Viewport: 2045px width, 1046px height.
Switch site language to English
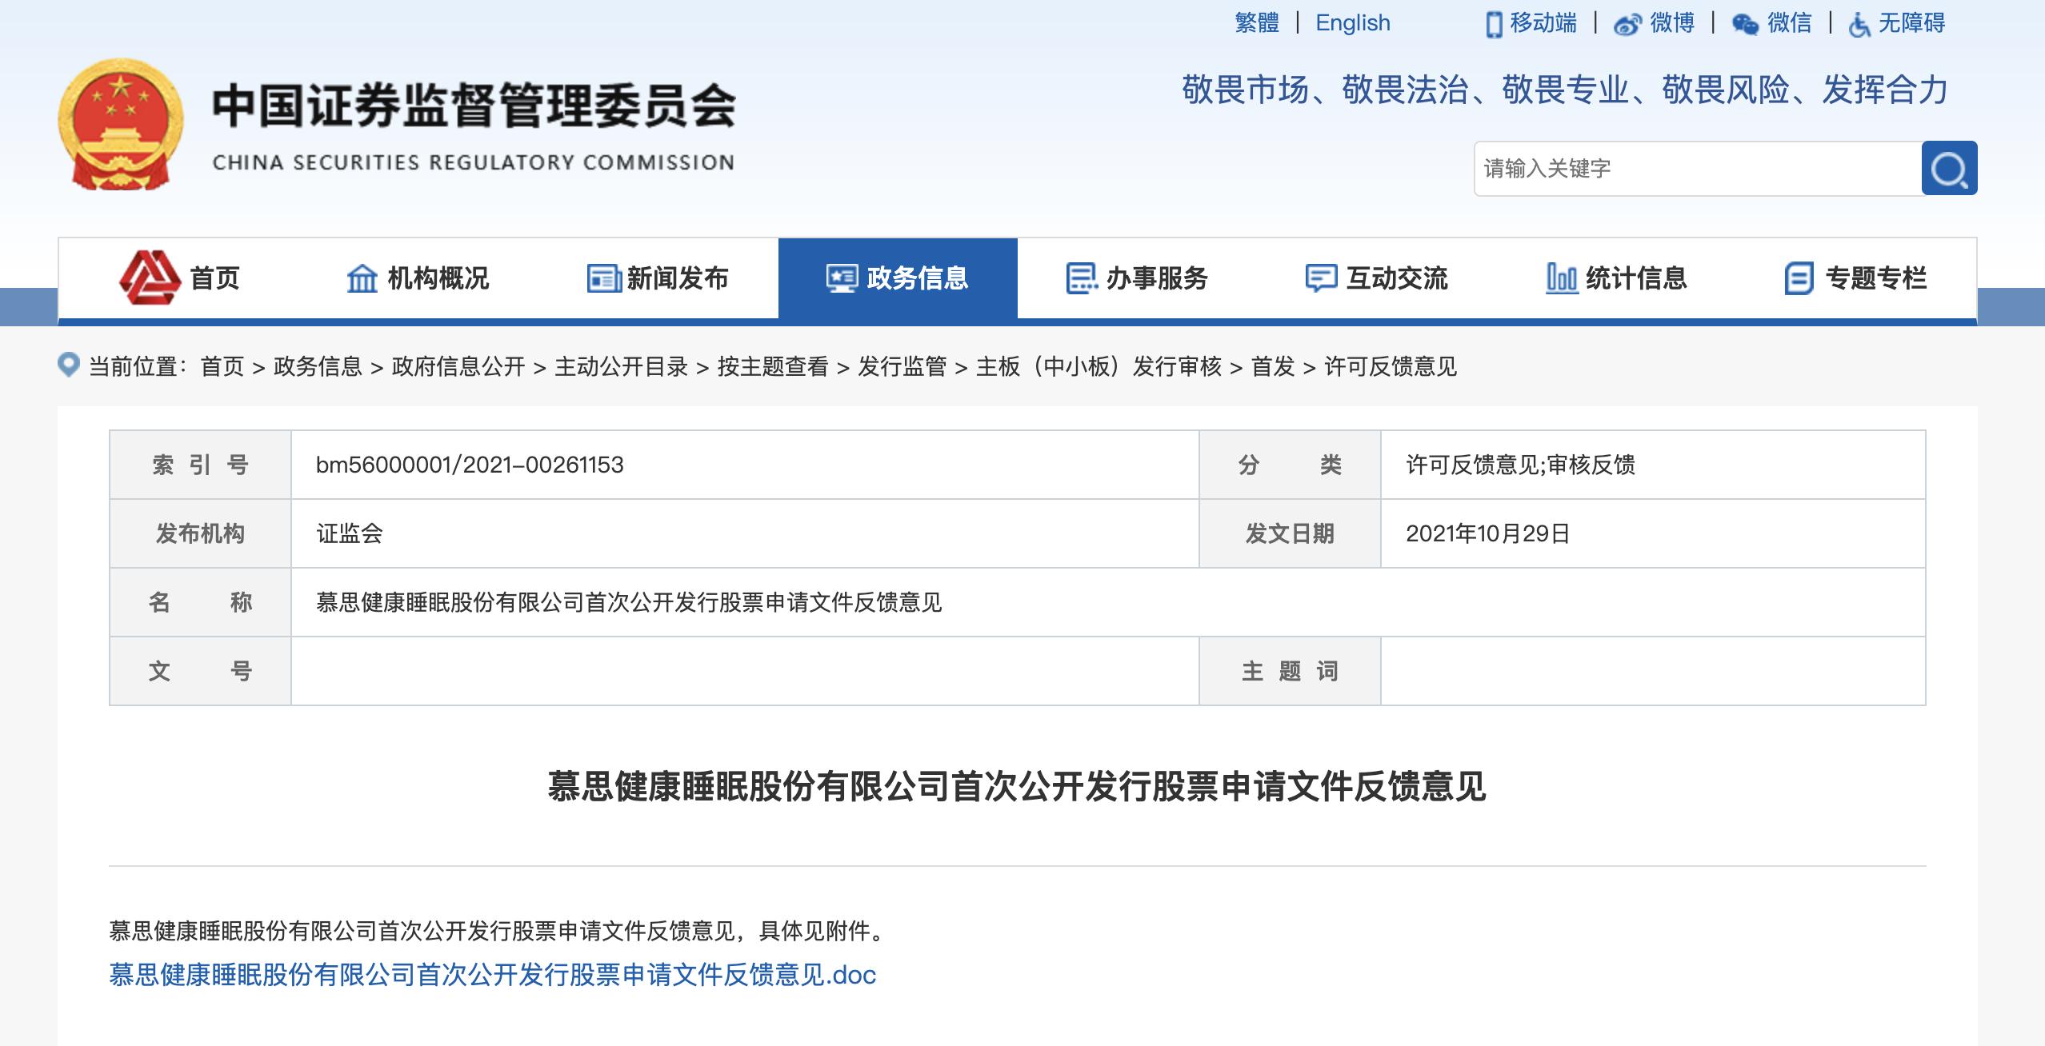coord(1352,23)
